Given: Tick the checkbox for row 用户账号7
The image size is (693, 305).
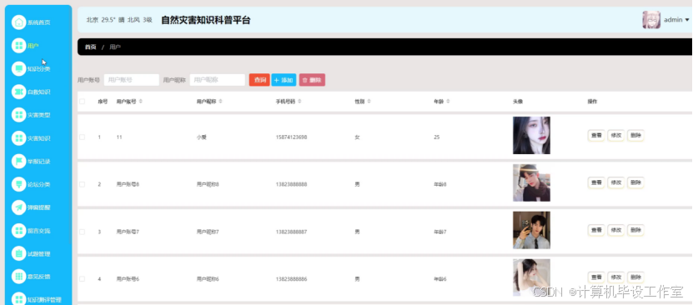Looking at the screenshot, I should click(83, 232).
